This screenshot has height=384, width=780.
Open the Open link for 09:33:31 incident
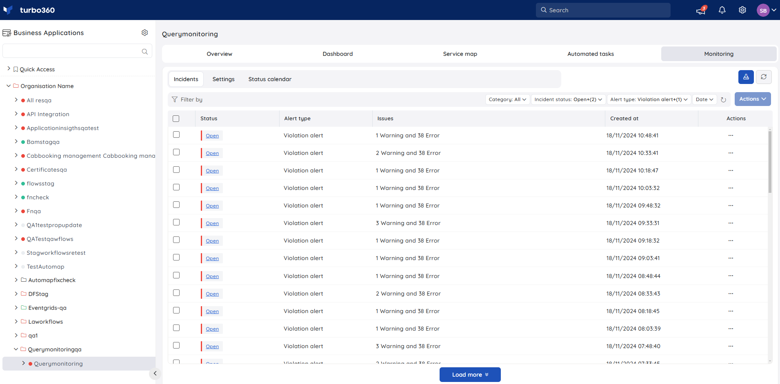coord(212,223)
